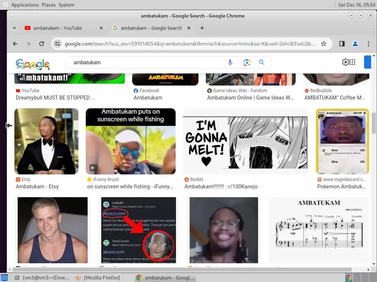Open the man with tongue out thumbnail
377x282 pixels.
pyautogui.click(x=223, y=230)
